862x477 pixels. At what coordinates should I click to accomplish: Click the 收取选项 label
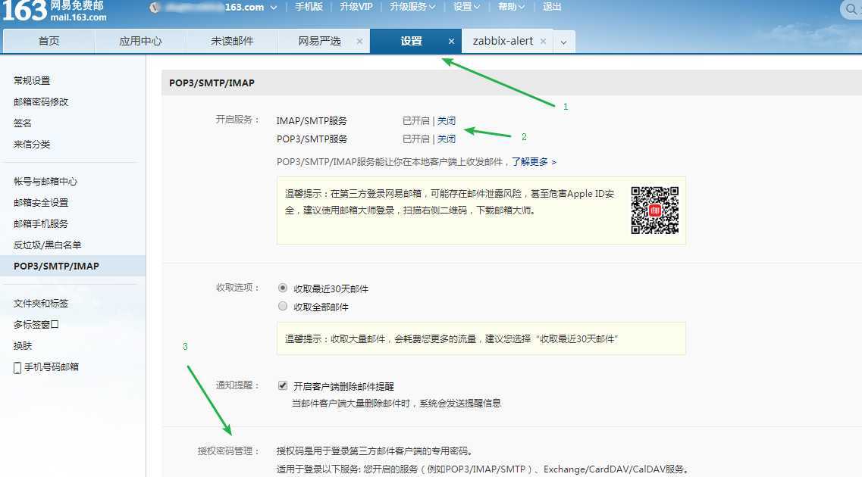pos(237,288)
